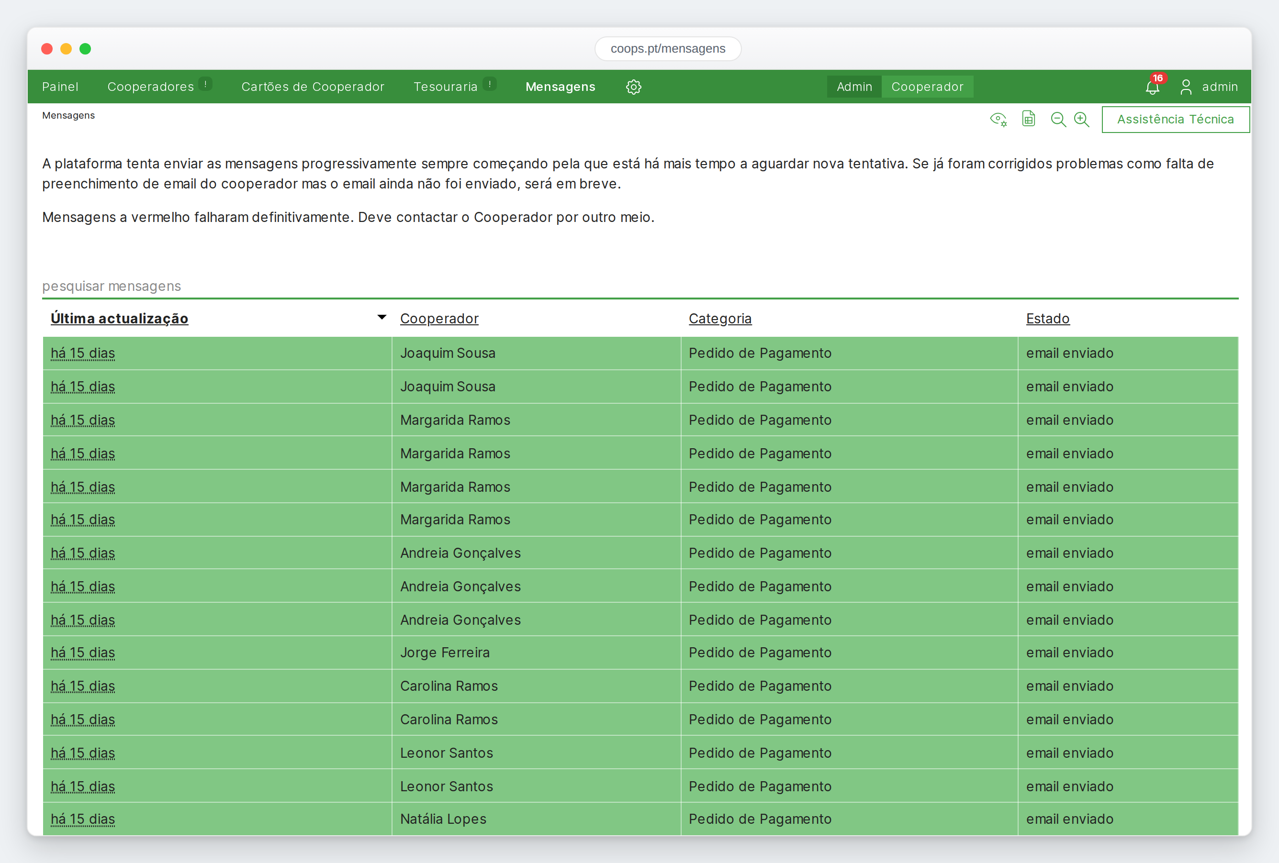Switch to Admin mode toggle
Image resolution: width=1279 pixels, height=863 pixels.
pos(854,87)
